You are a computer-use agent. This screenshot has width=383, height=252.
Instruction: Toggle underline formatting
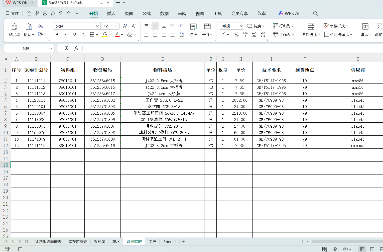[x=74, y=35]
